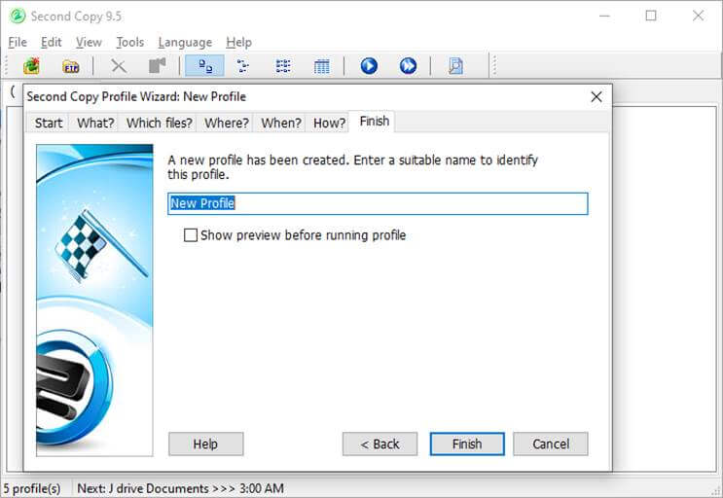Click the Delete (X) toolbar icon
The width and height of the screenshot is (723, 498).
click(119, 66)
